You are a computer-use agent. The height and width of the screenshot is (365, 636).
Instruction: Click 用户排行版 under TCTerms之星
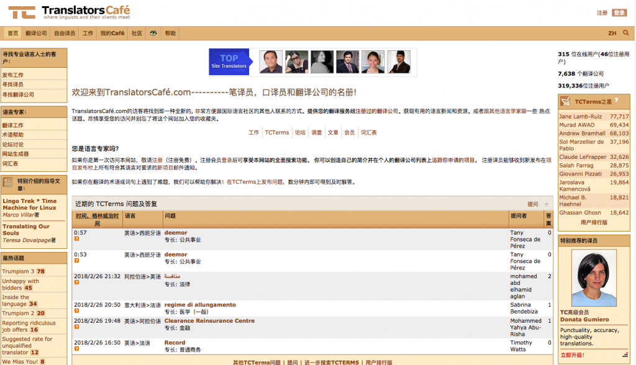point(594,222)
